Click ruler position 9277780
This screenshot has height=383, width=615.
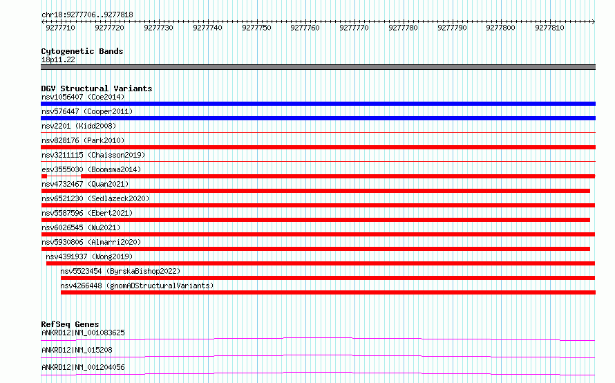pyautogui.click(x=403, y=28)
